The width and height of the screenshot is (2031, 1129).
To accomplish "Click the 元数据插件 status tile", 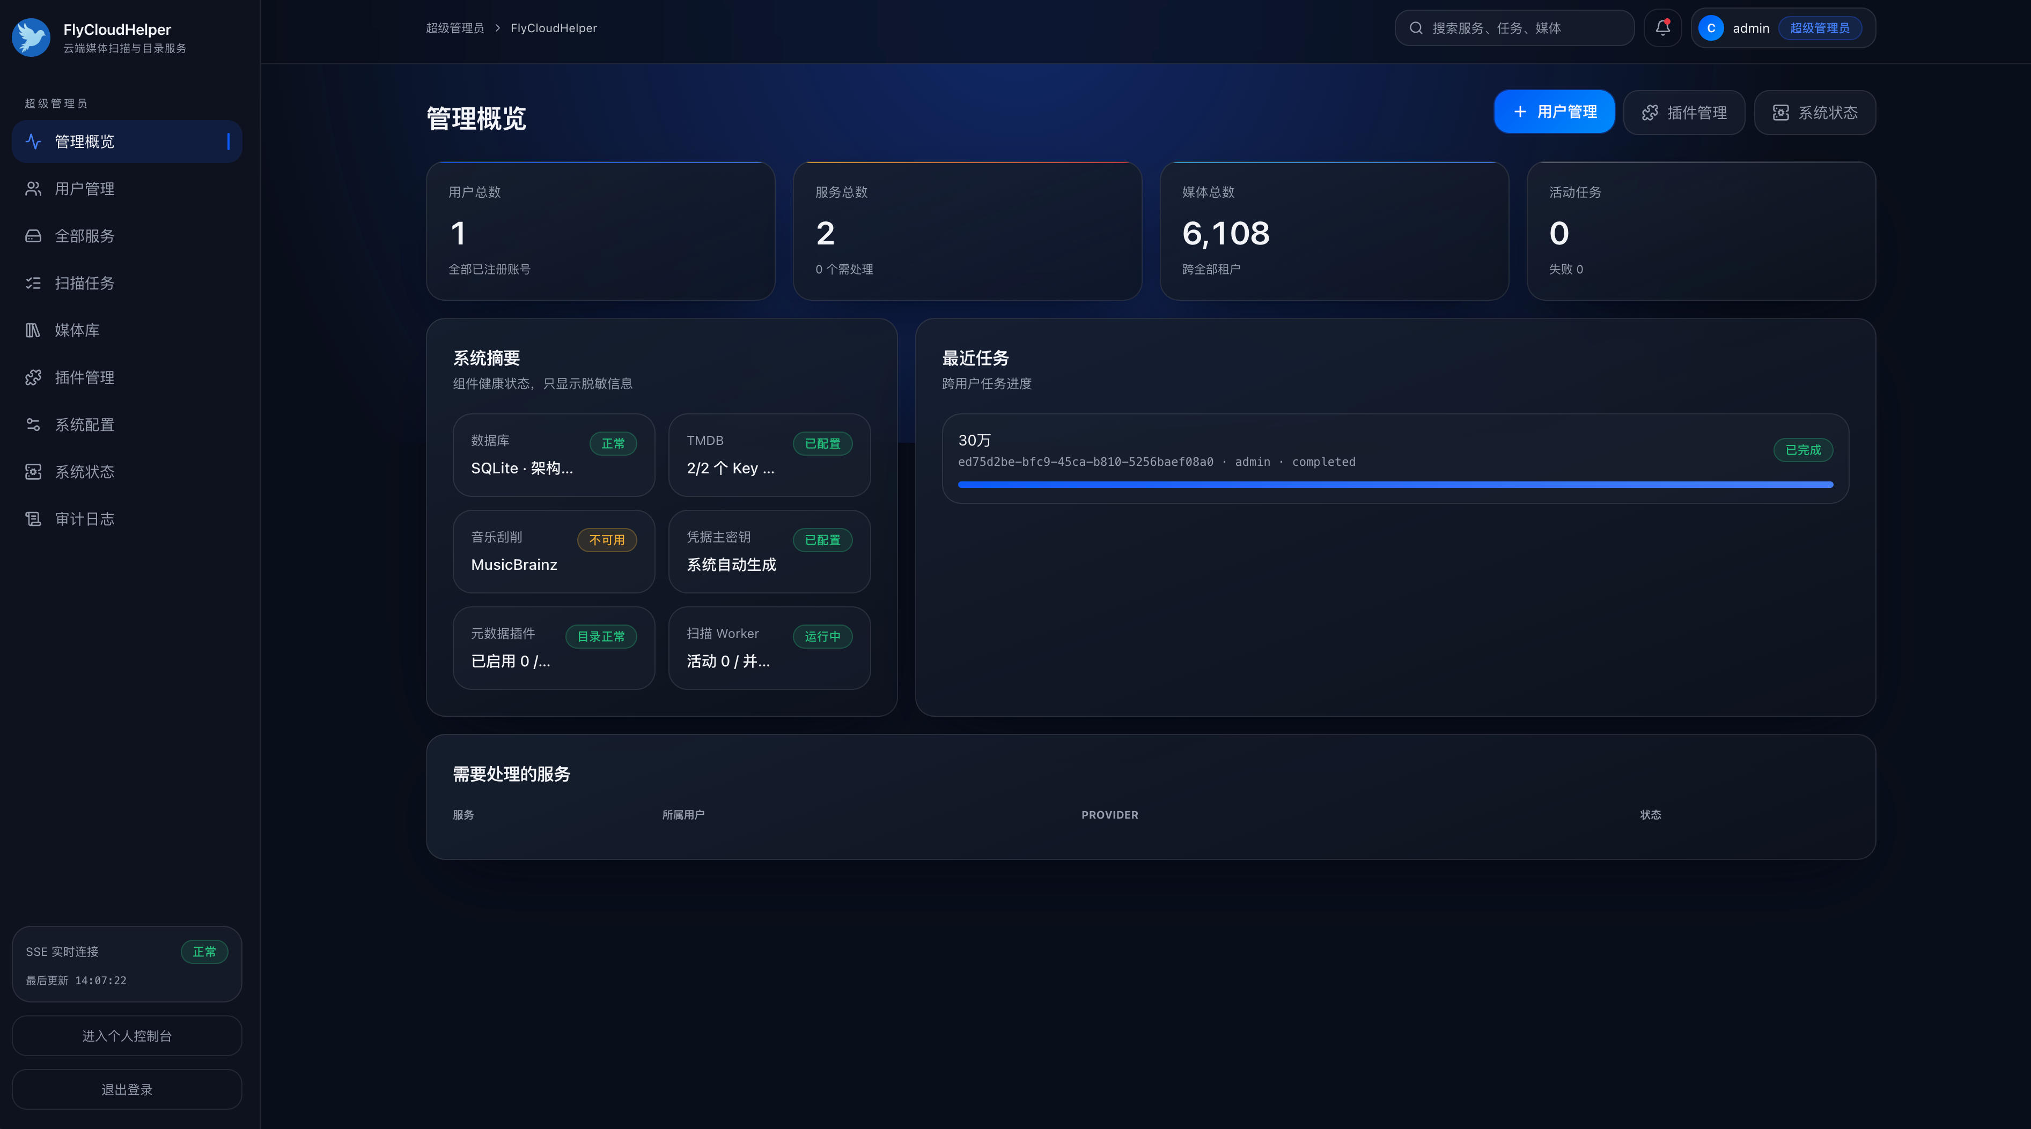I will point(554,648).
